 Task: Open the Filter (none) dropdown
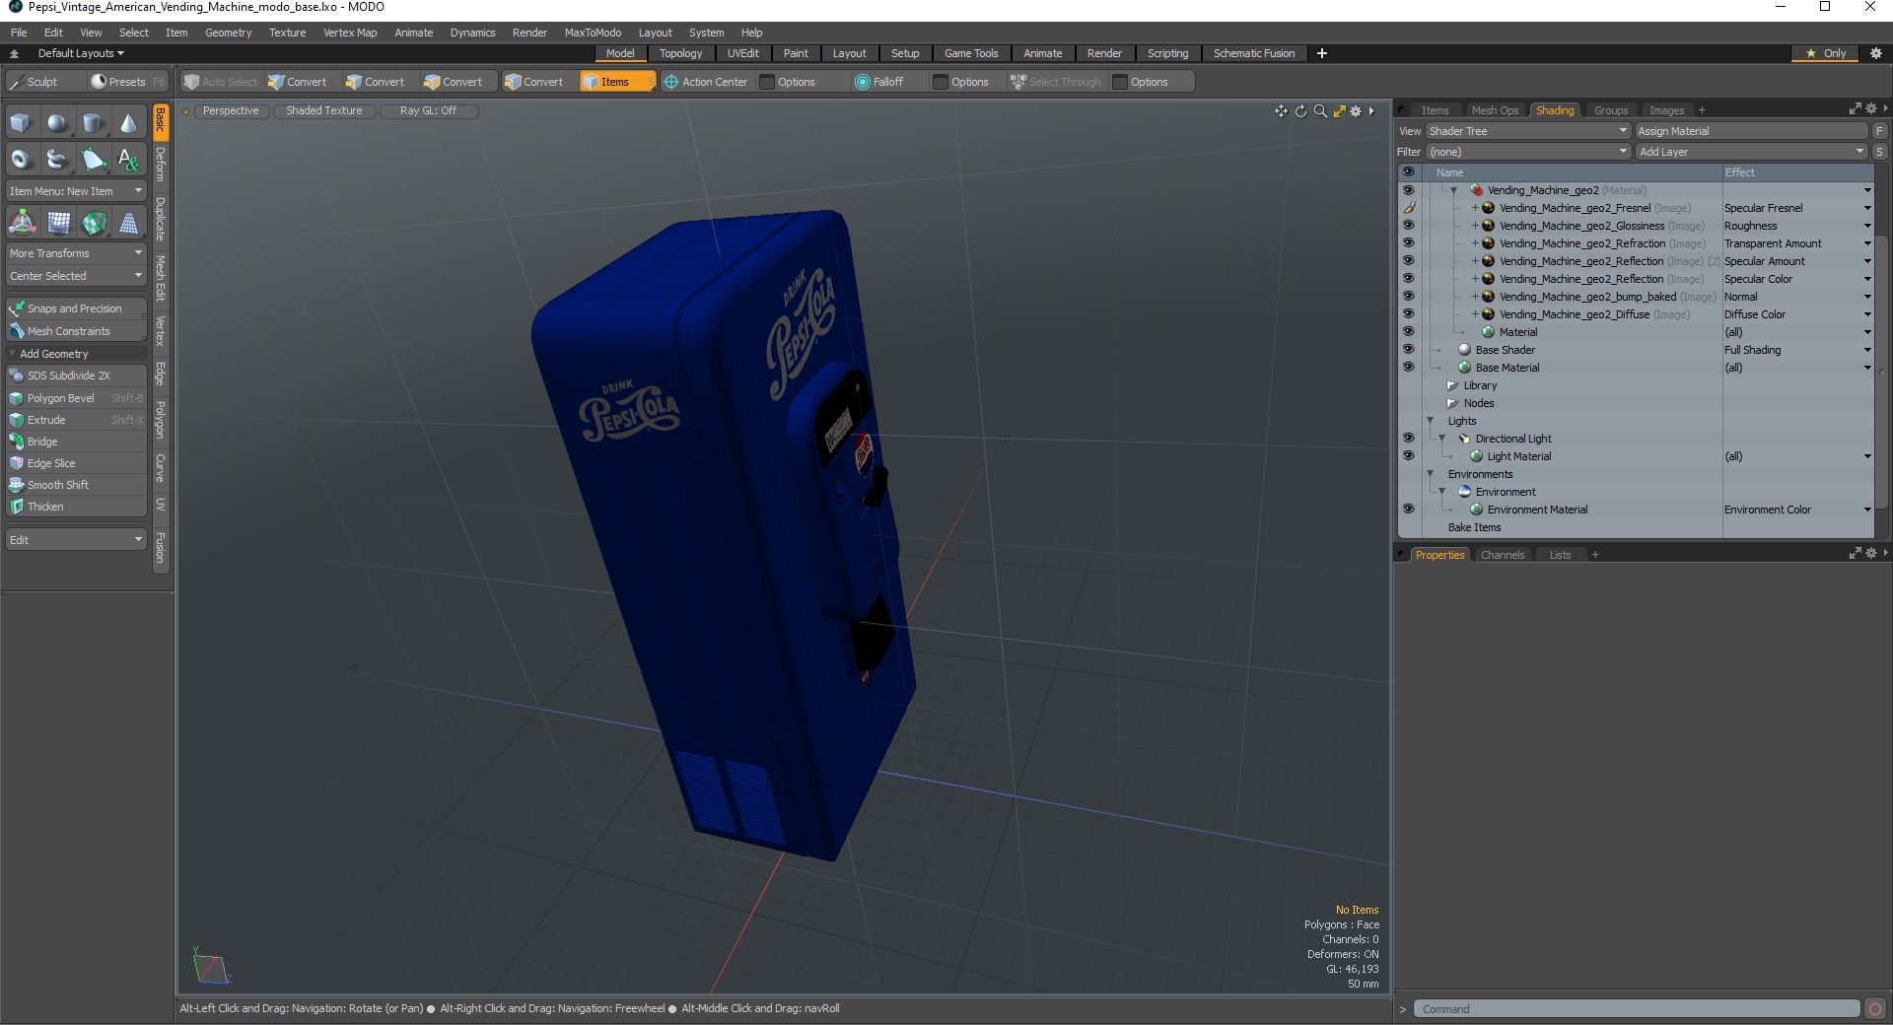pos(1528,152)
